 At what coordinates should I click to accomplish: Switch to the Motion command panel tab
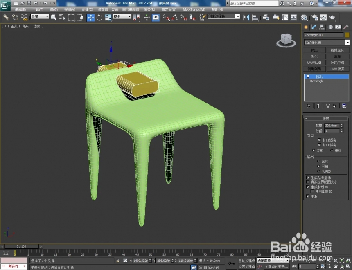pos(330,27)
